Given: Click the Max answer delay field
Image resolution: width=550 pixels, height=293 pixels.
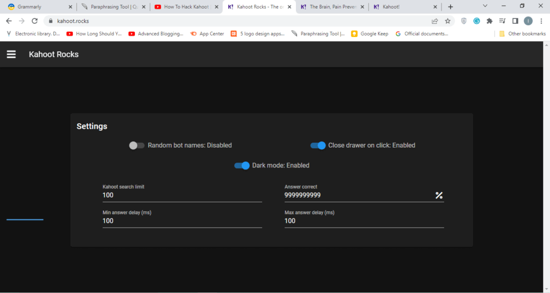Looking at the screenshot, I should point(364,221).
